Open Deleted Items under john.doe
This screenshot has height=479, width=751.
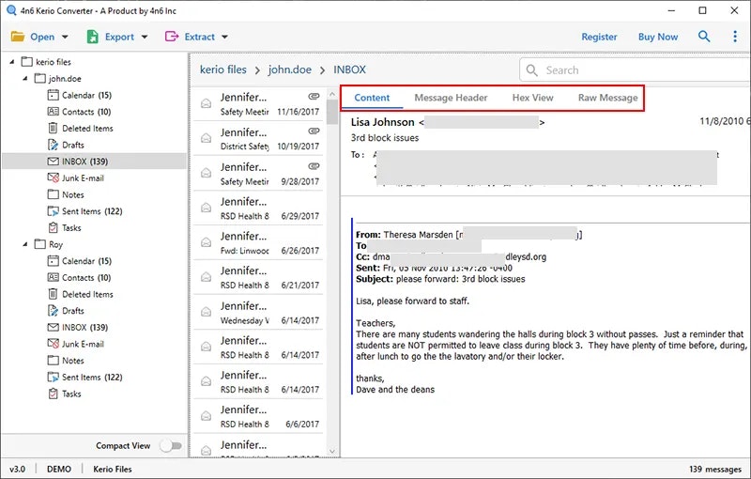tap(80, 129)
